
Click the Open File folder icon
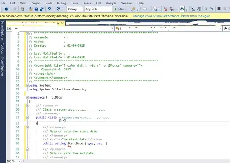(31, 9)
